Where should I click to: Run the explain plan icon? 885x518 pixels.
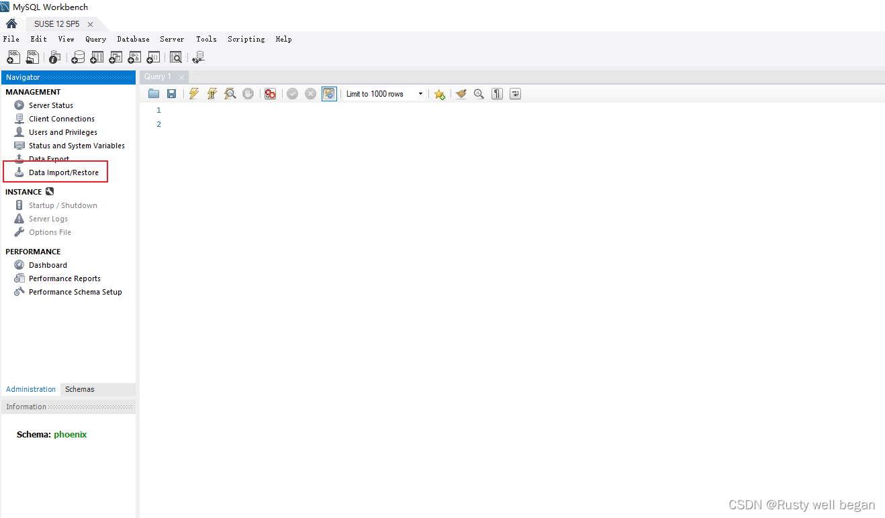[230, 94]
